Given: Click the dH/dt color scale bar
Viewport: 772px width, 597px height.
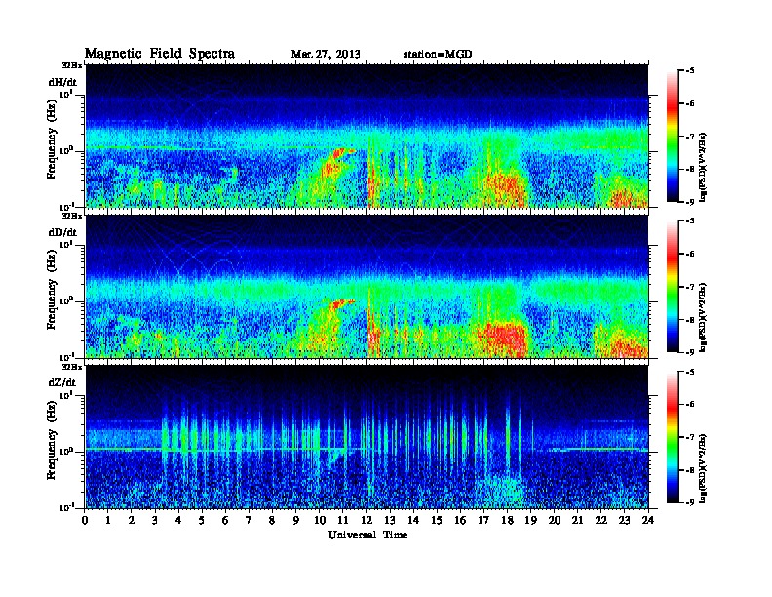Looking at the screenshot, I should [673, 136].
